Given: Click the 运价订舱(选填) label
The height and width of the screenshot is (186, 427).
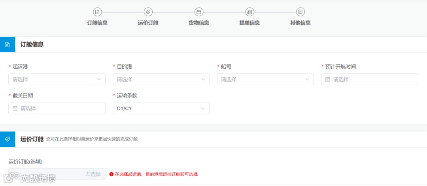Looking at the screenshot, I should 26,162.
